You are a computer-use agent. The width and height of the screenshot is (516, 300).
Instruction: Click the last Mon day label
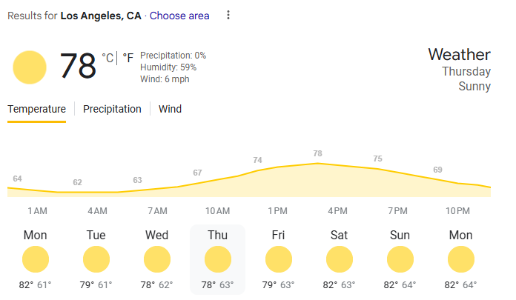tap(461, 236)
